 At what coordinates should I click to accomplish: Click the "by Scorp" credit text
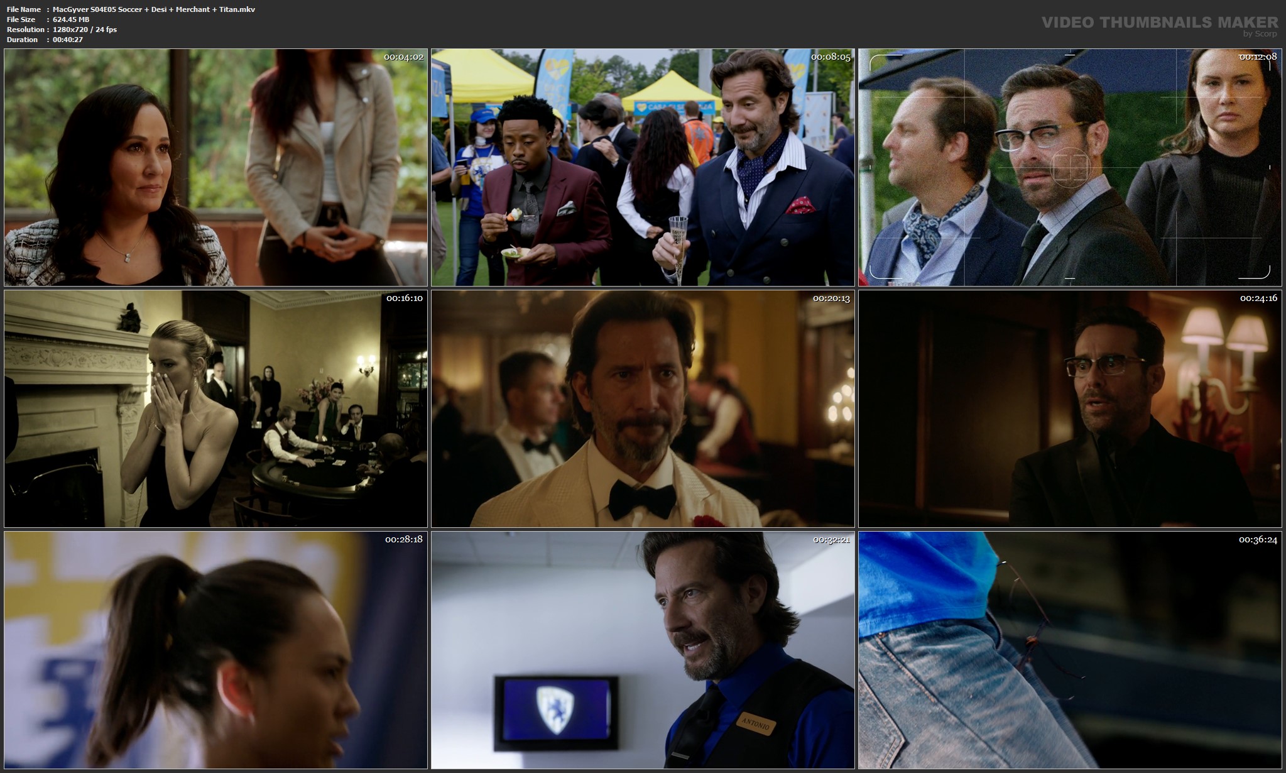click(x=1260, y=34)
